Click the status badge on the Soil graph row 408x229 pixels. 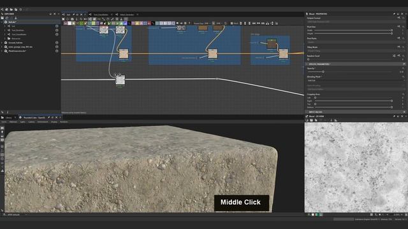[57, 26]
